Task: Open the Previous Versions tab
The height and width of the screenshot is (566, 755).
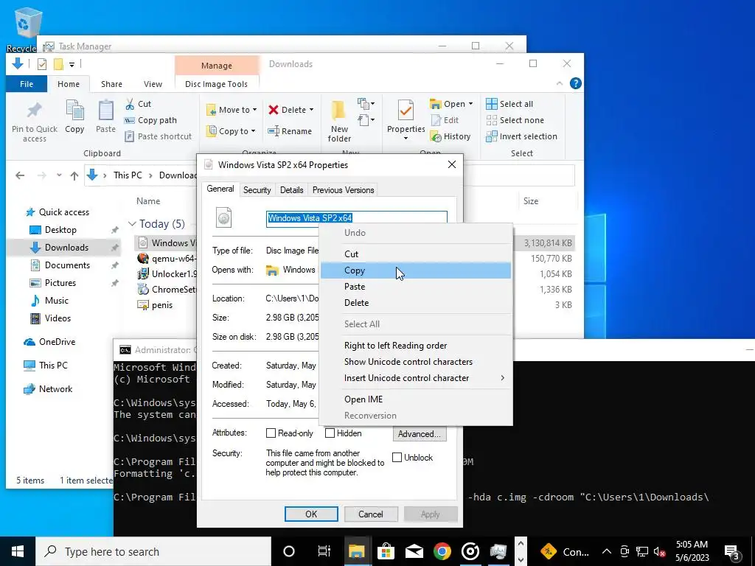Action: [343, 190]
